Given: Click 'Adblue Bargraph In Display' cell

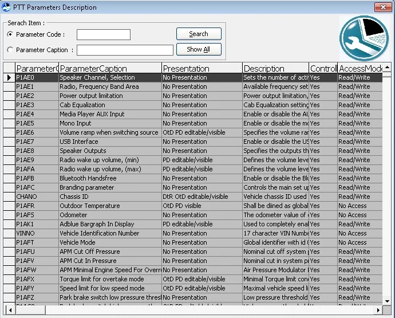Looking at the screenshot, I should coord(110,224).
